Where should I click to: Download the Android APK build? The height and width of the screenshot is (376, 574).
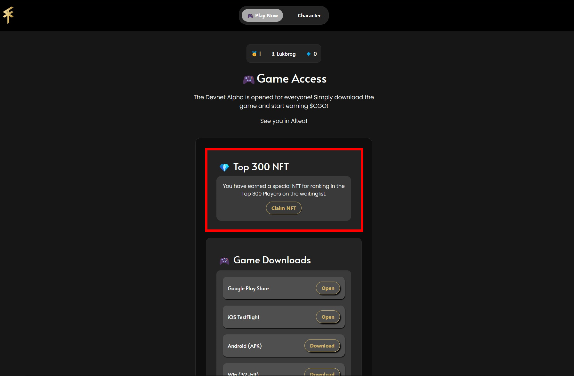(322, 346)
